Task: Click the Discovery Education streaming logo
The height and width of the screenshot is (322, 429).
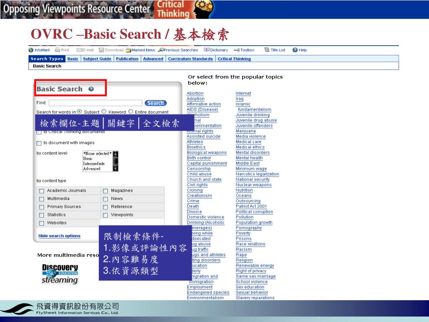Action: click(60, 273)
